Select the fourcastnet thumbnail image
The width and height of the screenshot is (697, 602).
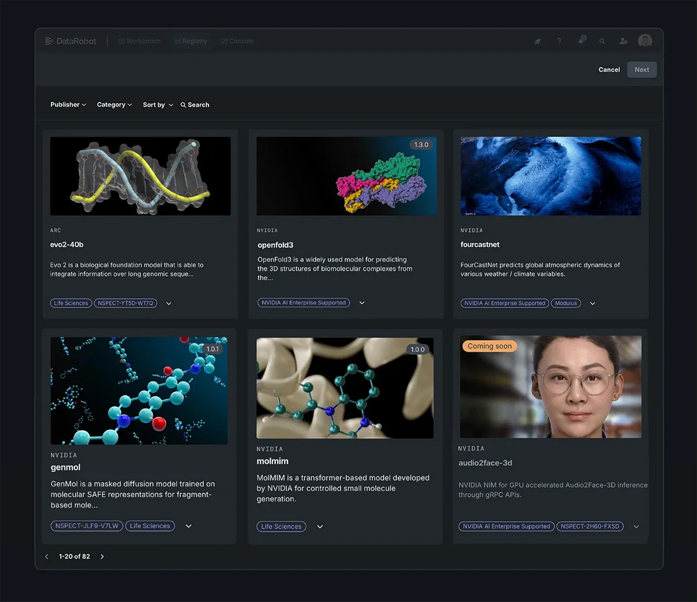click(x=551, y=176)
